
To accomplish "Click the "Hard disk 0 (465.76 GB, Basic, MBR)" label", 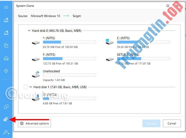I will coord(57,31).
